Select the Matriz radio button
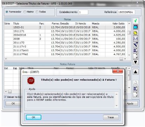 click(25, 12)
